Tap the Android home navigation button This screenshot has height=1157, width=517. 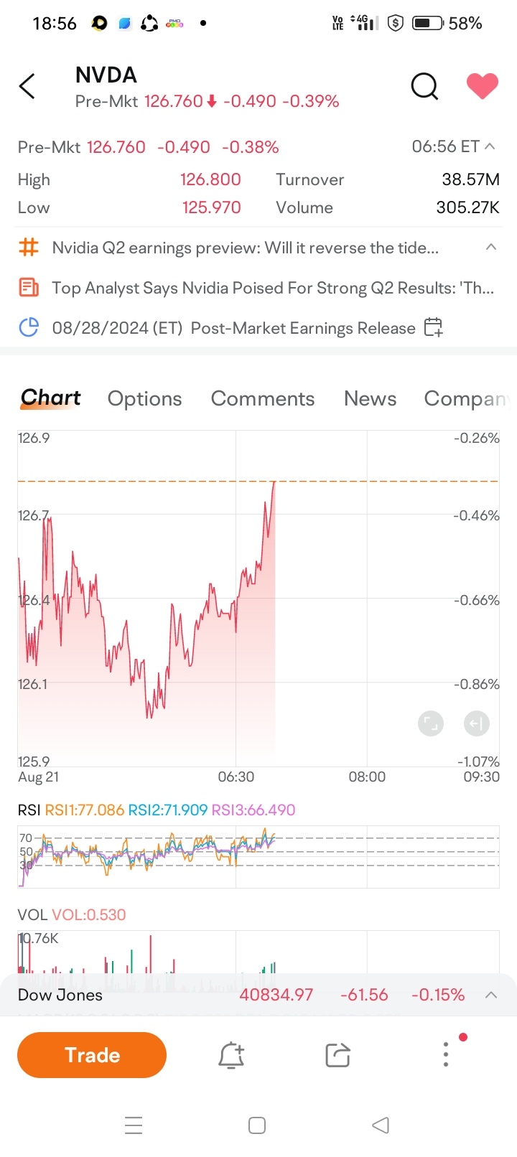pyautogui.click(x=256, y=1125)
